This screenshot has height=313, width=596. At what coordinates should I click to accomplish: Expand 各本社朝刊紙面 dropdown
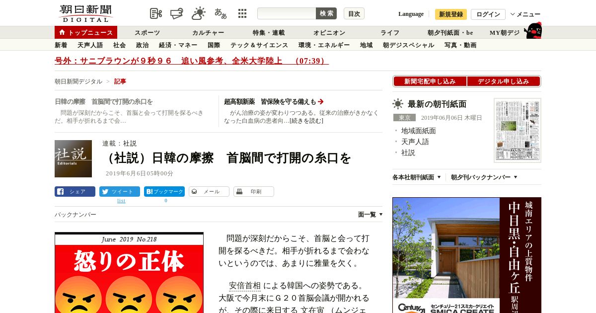[417, 177]
